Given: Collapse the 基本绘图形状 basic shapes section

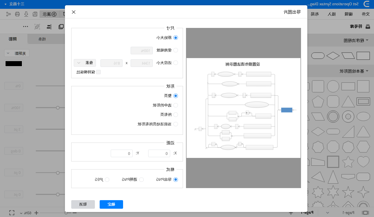Looking at the screenshot, I should (x=367, y=71).
